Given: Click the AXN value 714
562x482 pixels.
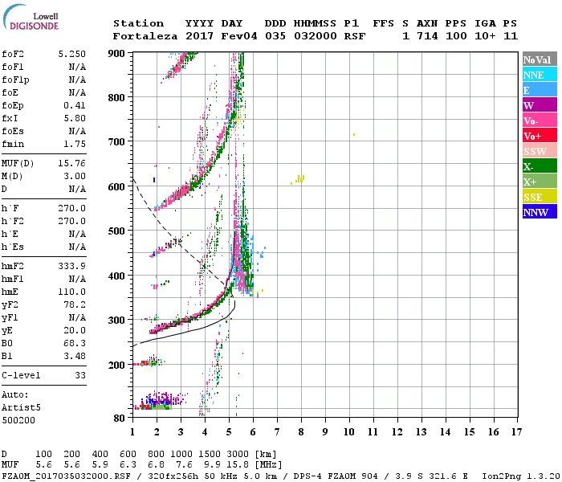Looking at the screenshot, I should pos(427,36).
